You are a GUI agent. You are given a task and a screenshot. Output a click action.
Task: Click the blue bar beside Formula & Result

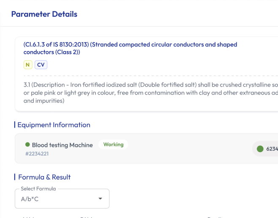point(15,177)
